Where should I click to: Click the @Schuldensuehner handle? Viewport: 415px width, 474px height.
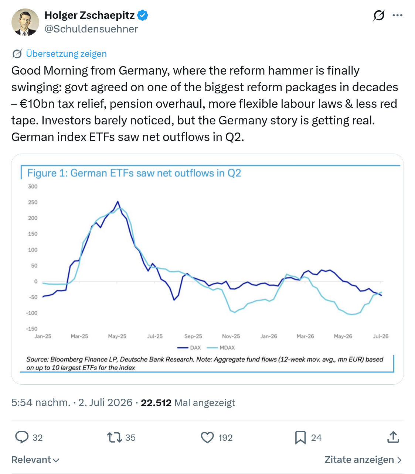click(91, 29)
